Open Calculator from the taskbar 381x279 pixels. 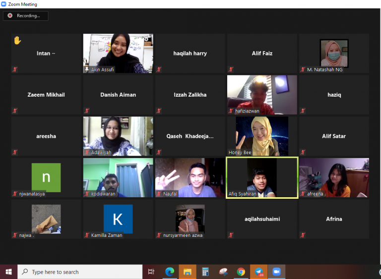click(x=205, y=272)
